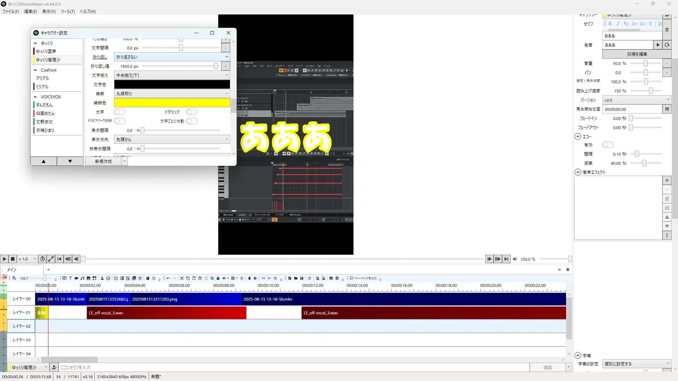
Task: Open the ツール(T) menu
Action: (x=67, y=11)
